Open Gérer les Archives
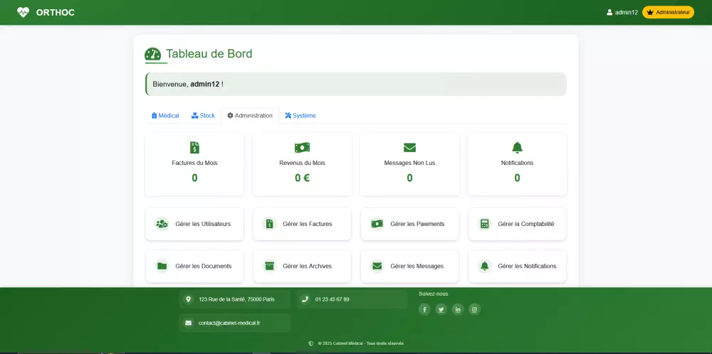 click(302, 266)
